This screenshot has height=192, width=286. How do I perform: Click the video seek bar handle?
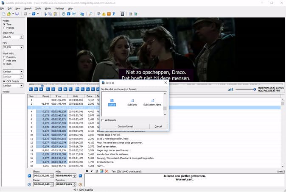tap(42, 85)
